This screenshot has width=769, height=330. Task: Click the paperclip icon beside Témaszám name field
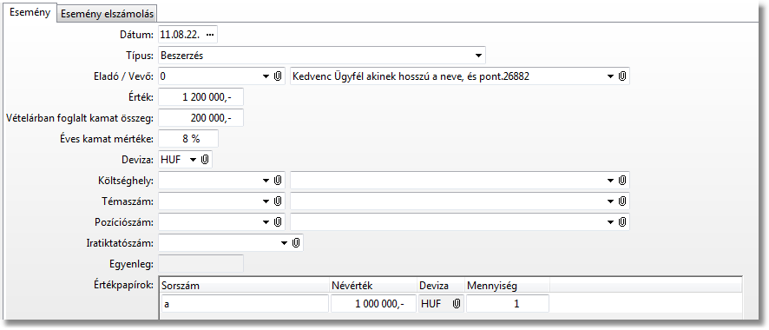622,201
